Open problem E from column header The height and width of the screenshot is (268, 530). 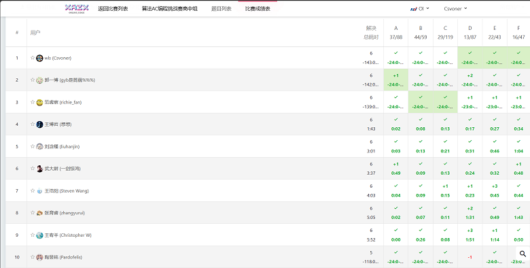pos(495,33)
